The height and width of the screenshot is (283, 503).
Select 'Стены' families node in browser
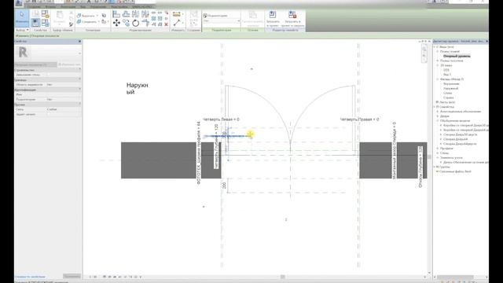(444, 153)
